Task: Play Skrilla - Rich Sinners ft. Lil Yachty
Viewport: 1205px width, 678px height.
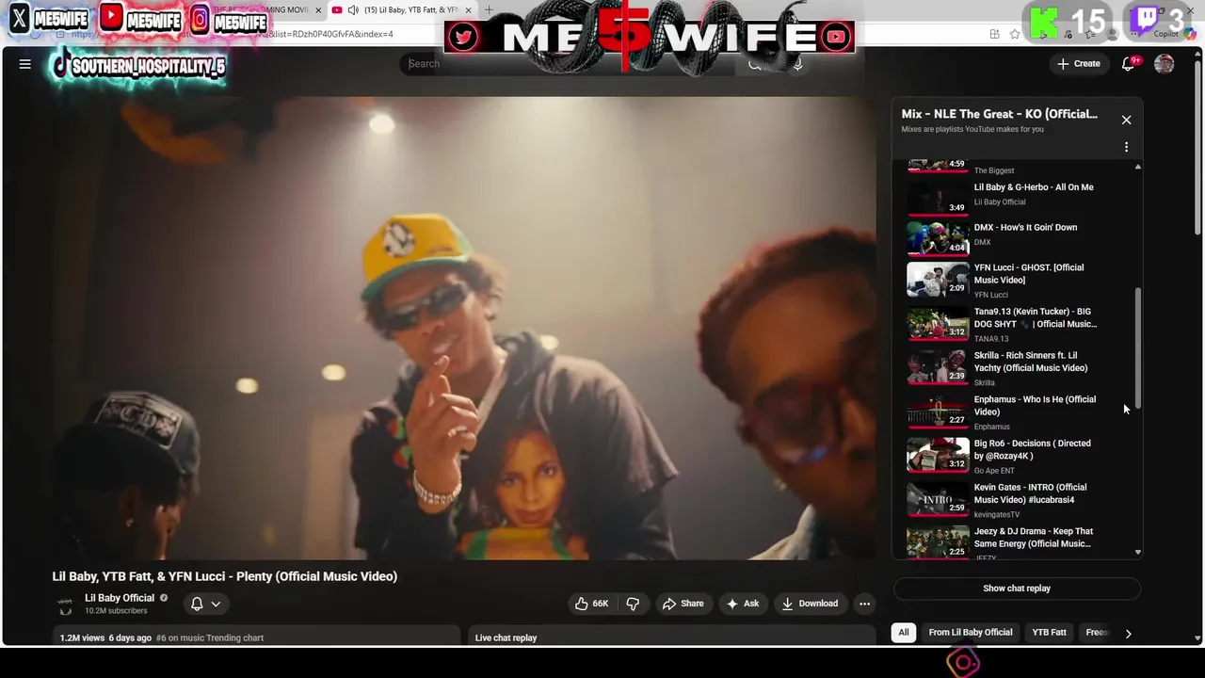Action: pos(1017,368)
